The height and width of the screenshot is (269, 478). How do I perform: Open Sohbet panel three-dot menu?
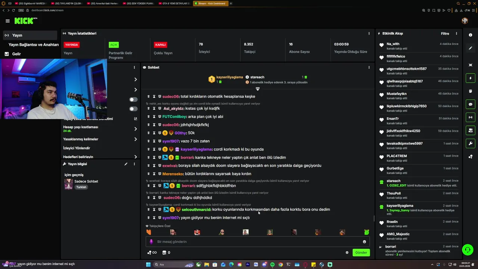[369, 68]
